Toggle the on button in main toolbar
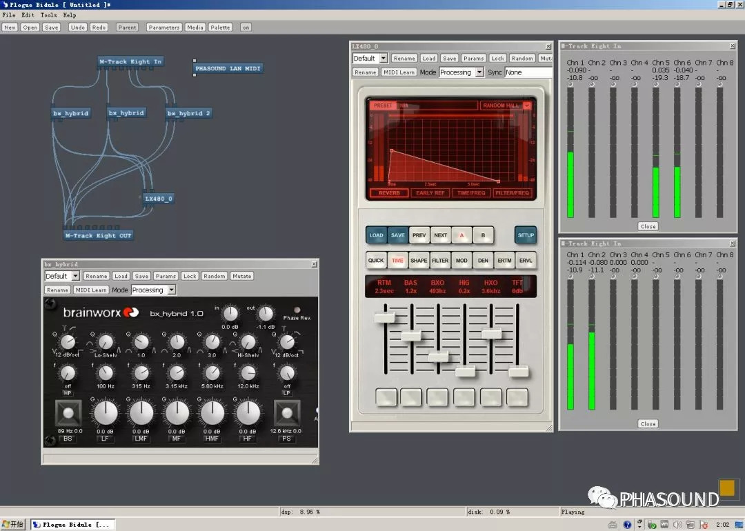Screen dimensions: 745x531 click(x=246, y=28)
